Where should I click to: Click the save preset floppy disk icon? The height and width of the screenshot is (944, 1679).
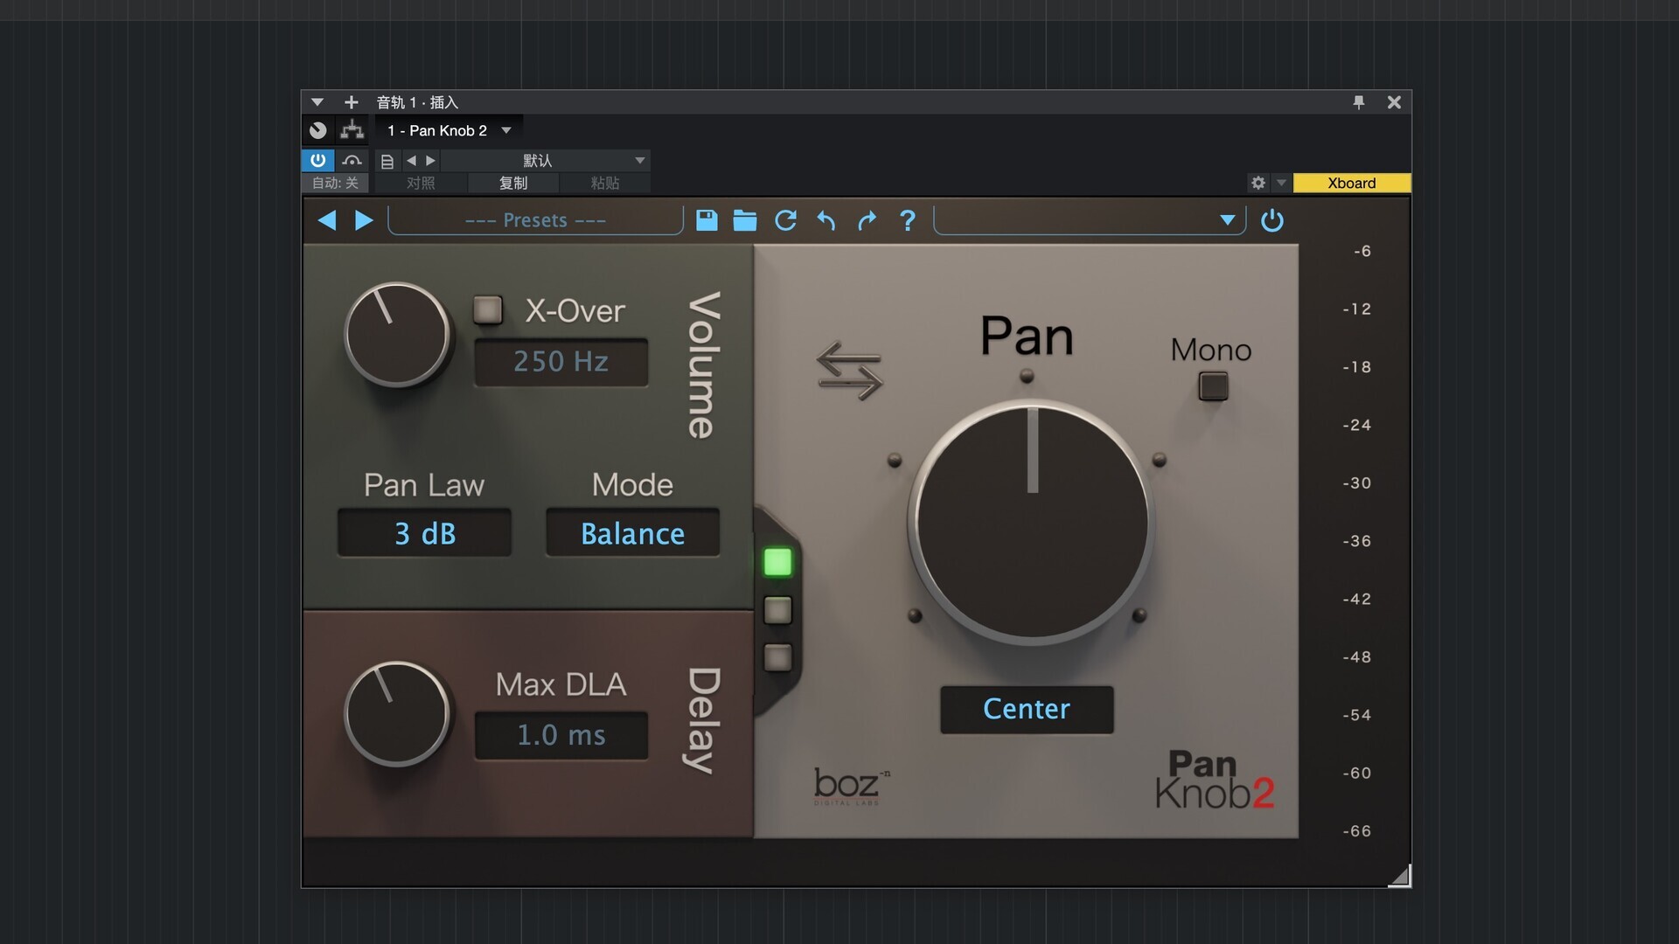(x=707, y=220)
